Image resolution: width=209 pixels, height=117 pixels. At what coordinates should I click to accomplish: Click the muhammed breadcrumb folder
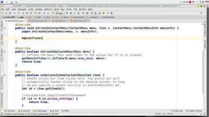pos(77,17)
